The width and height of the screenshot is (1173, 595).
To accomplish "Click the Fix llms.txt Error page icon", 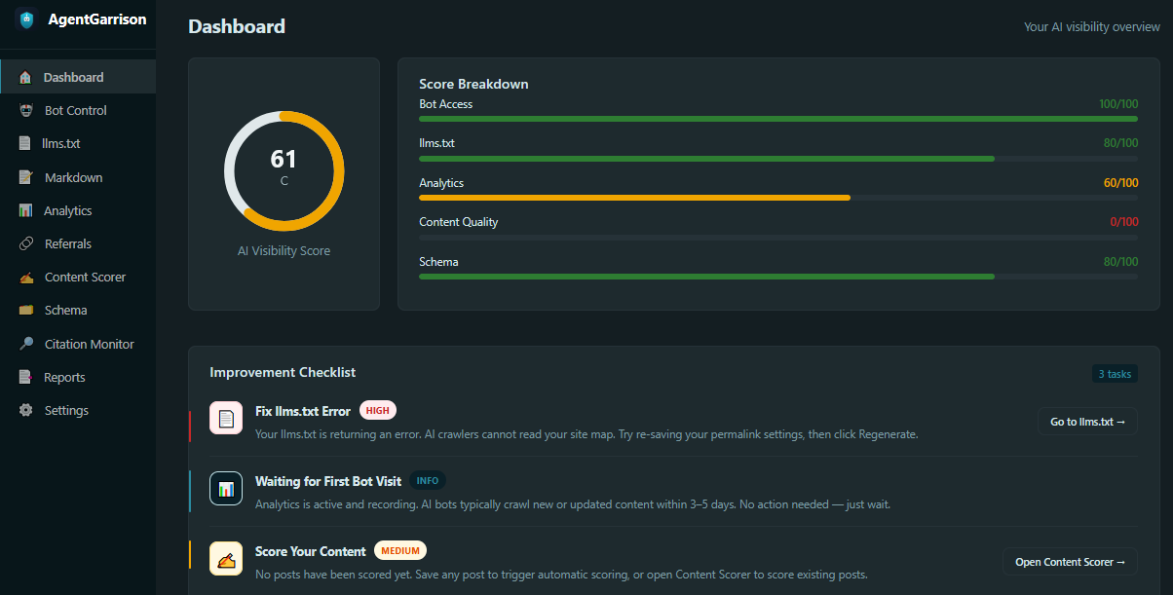I will tap(226, 419).
